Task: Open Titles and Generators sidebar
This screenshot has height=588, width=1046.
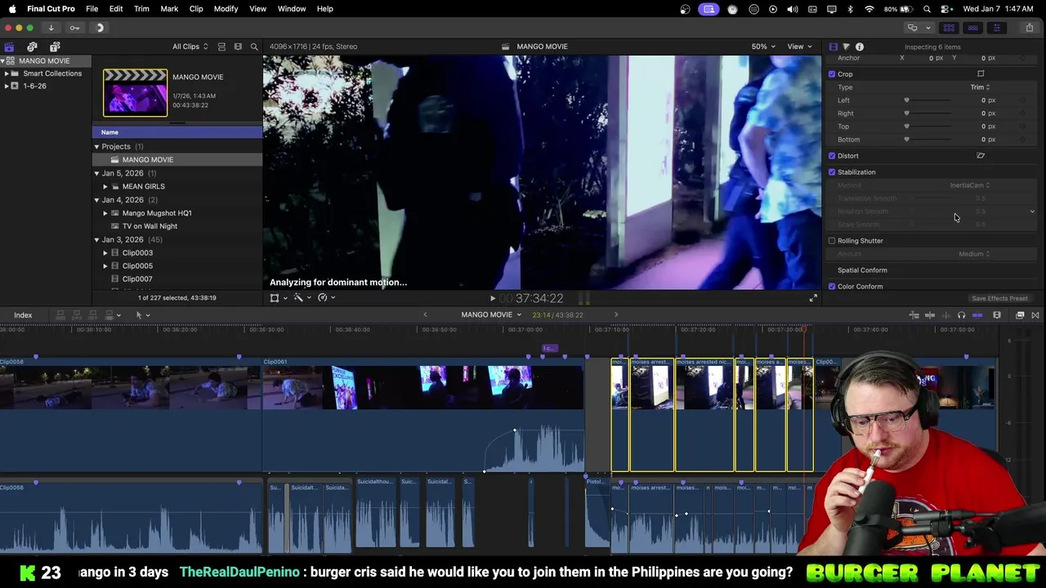Action: point(55,47)
